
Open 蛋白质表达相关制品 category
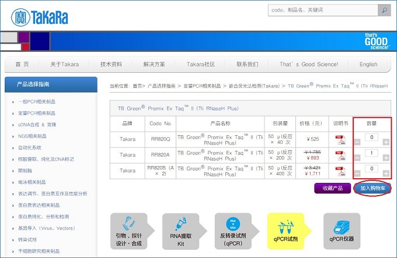39,205
